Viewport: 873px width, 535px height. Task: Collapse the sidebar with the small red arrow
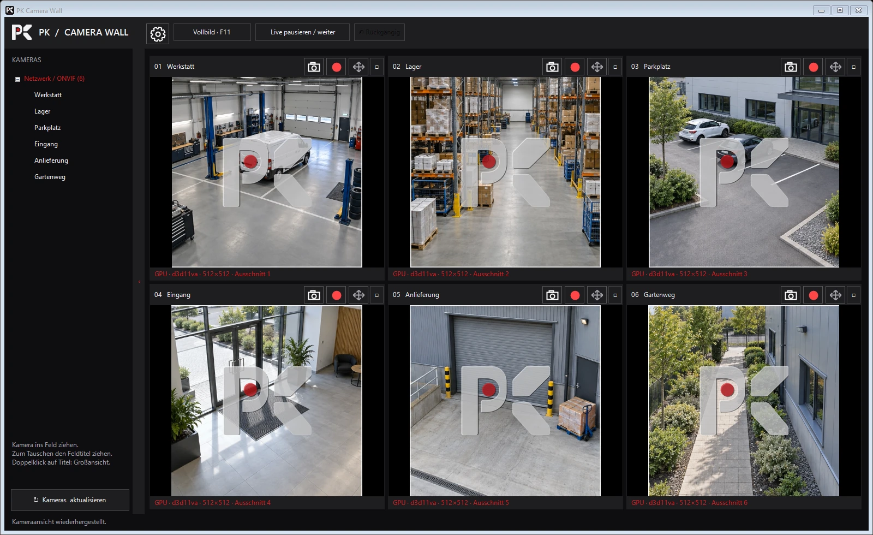[x=139, y=282]
